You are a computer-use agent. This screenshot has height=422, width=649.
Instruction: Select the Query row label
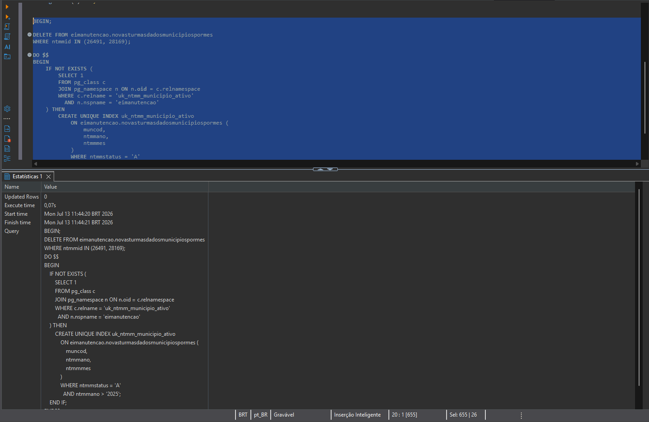click(12, 231)
